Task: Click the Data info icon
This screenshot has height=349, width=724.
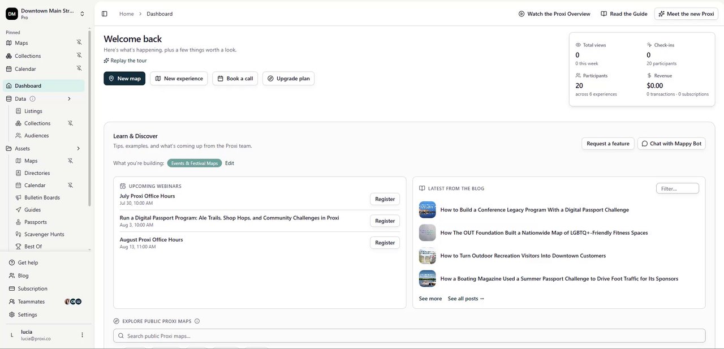Action: (x=32, y=98)
